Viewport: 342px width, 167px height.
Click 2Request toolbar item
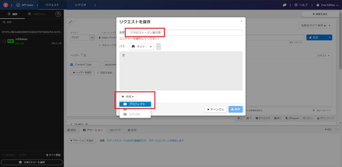point(292,118)
